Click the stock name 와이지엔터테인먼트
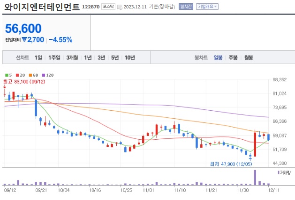 click(42, 7)
